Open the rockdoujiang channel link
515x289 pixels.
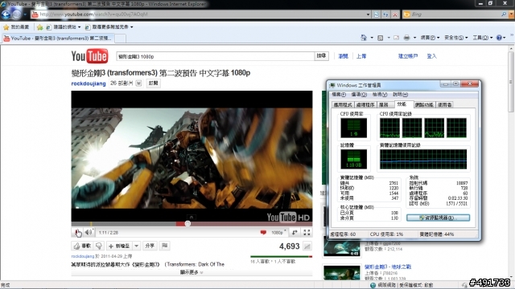point(89,83)
